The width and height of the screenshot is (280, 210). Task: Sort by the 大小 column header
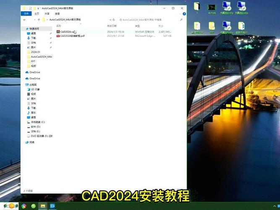point(161,26)
